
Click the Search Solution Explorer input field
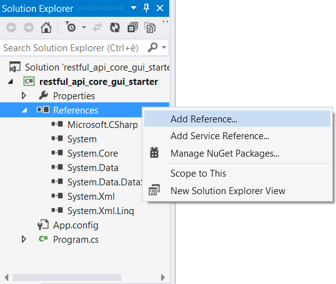[x=73, y=48]
